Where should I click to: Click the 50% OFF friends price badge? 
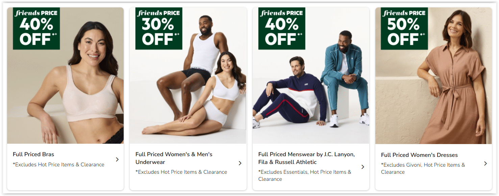click(404, 28)
